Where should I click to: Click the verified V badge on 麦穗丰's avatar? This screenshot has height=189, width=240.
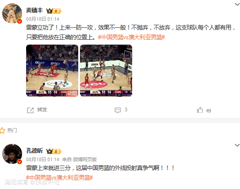tap(19, 21)
